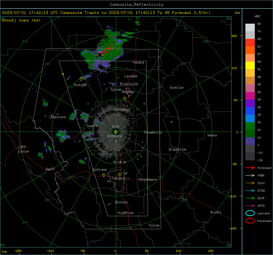The image size is (273, 255).
Task: Select the red 60 dBZ color swatch
Action: click(x=250, y=43)
